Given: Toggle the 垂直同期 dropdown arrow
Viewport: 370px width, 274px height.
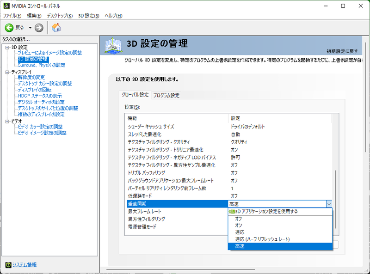Looking at the screenshot, I should (x=329, y=204).
